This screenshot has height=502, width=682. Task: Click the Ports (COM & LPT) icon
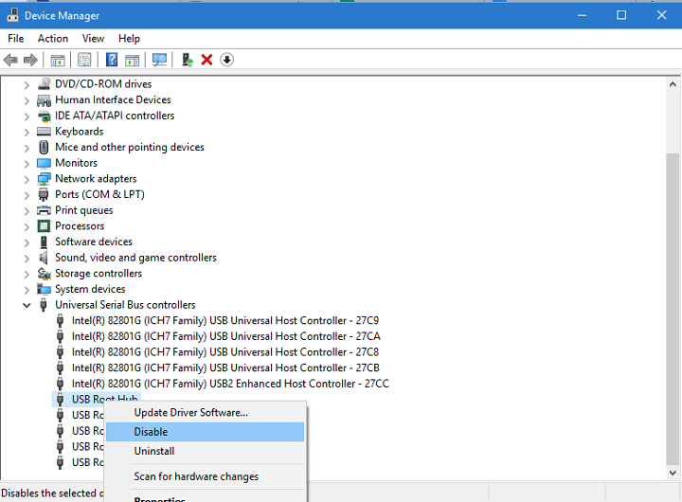pos(44,194)
